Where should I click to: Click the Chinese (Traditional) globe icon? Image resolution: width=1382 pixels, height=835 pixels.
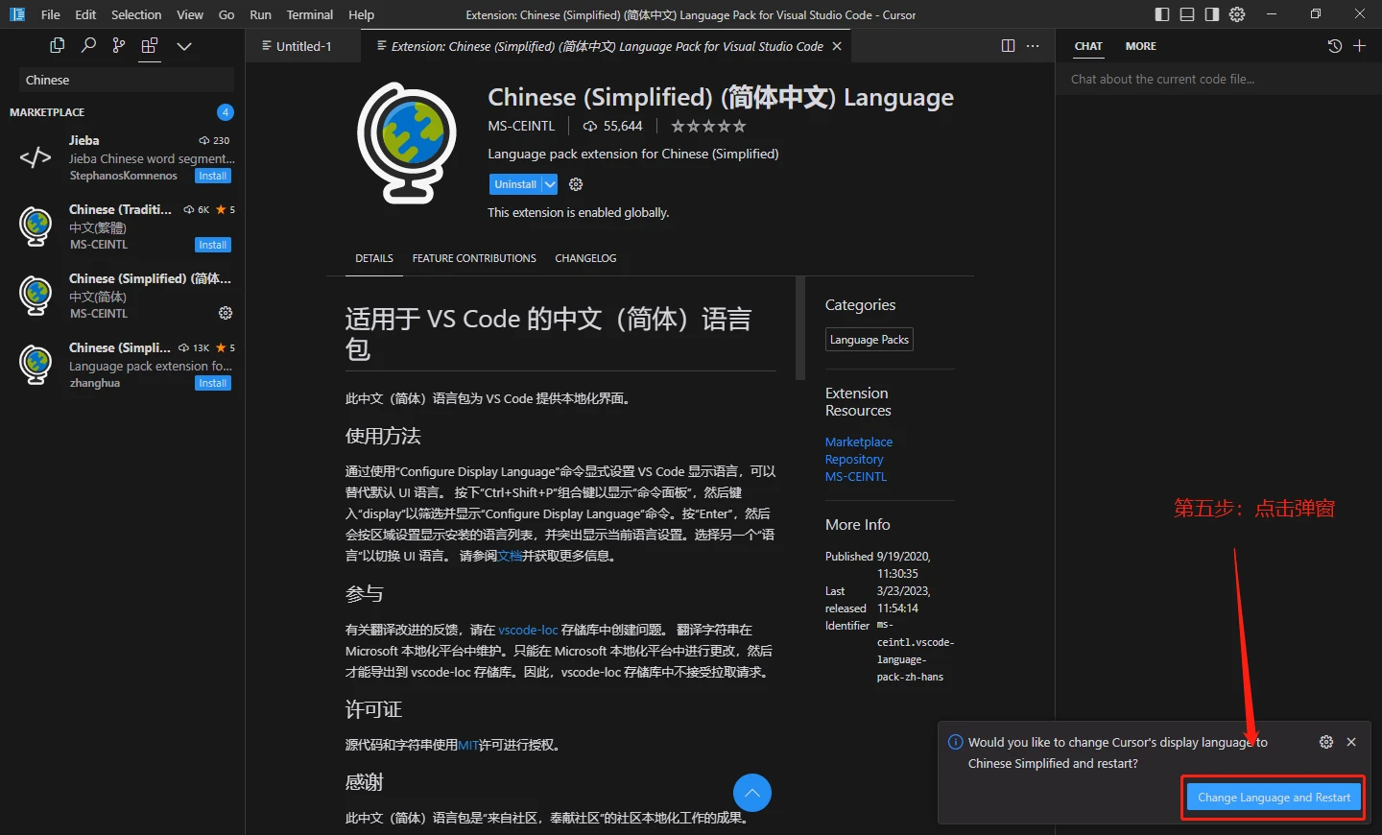pyautogui.click(x=36, y=227)
